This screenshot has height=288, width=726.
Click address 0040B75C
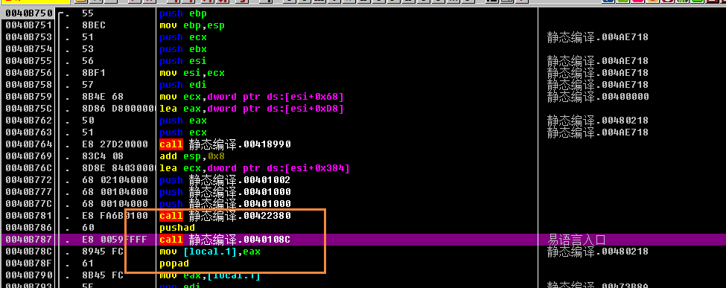click(x=29, y=109)
